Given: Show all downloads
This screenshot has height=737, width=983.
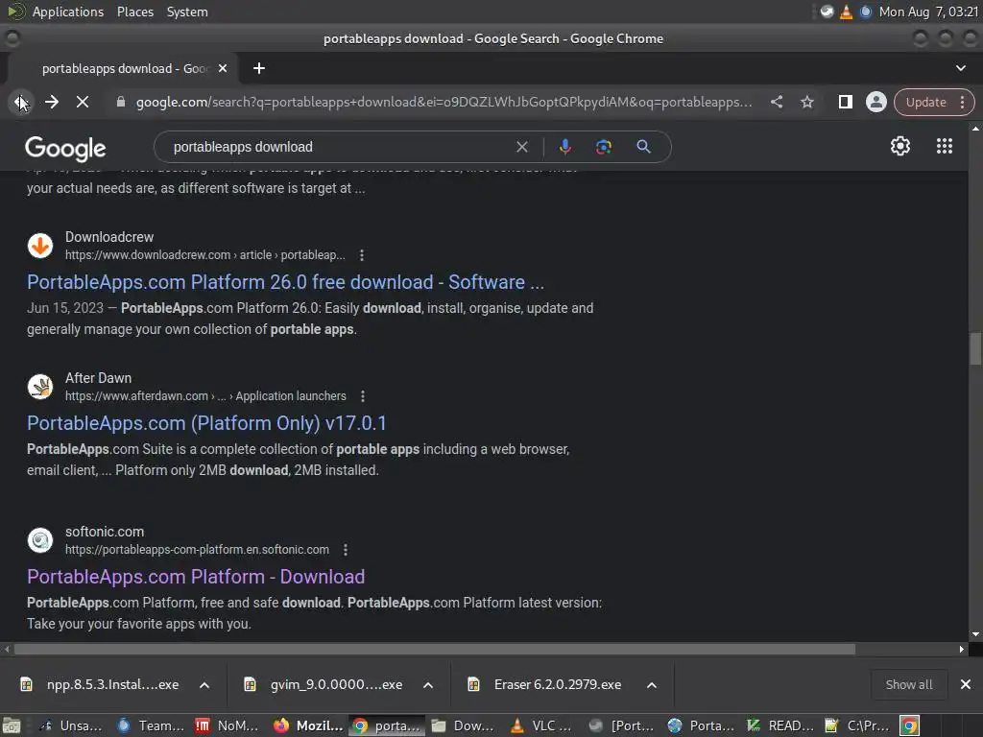Looking at the screenshot, I should [909, 685].
